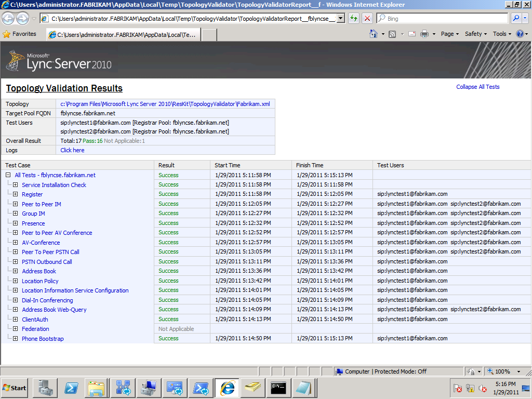Expand the Peer to Peer IM node
This screenshot has width=532, height=399.
(15, 204)
